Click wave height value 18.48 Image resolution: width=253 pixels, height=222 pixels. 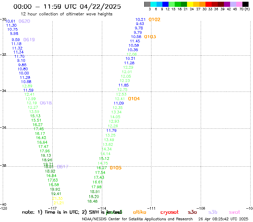pos(92,201)
